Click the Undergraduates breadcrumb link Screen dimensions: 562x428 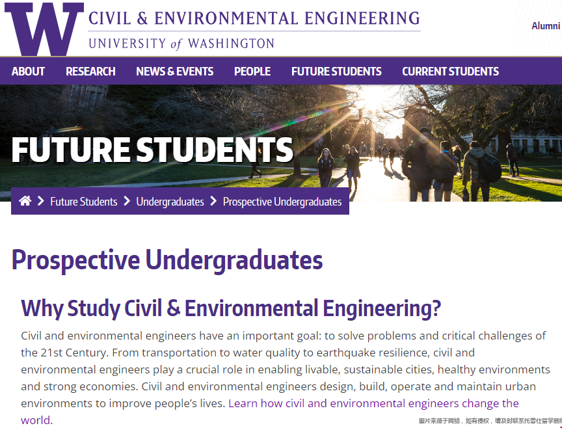170,202
